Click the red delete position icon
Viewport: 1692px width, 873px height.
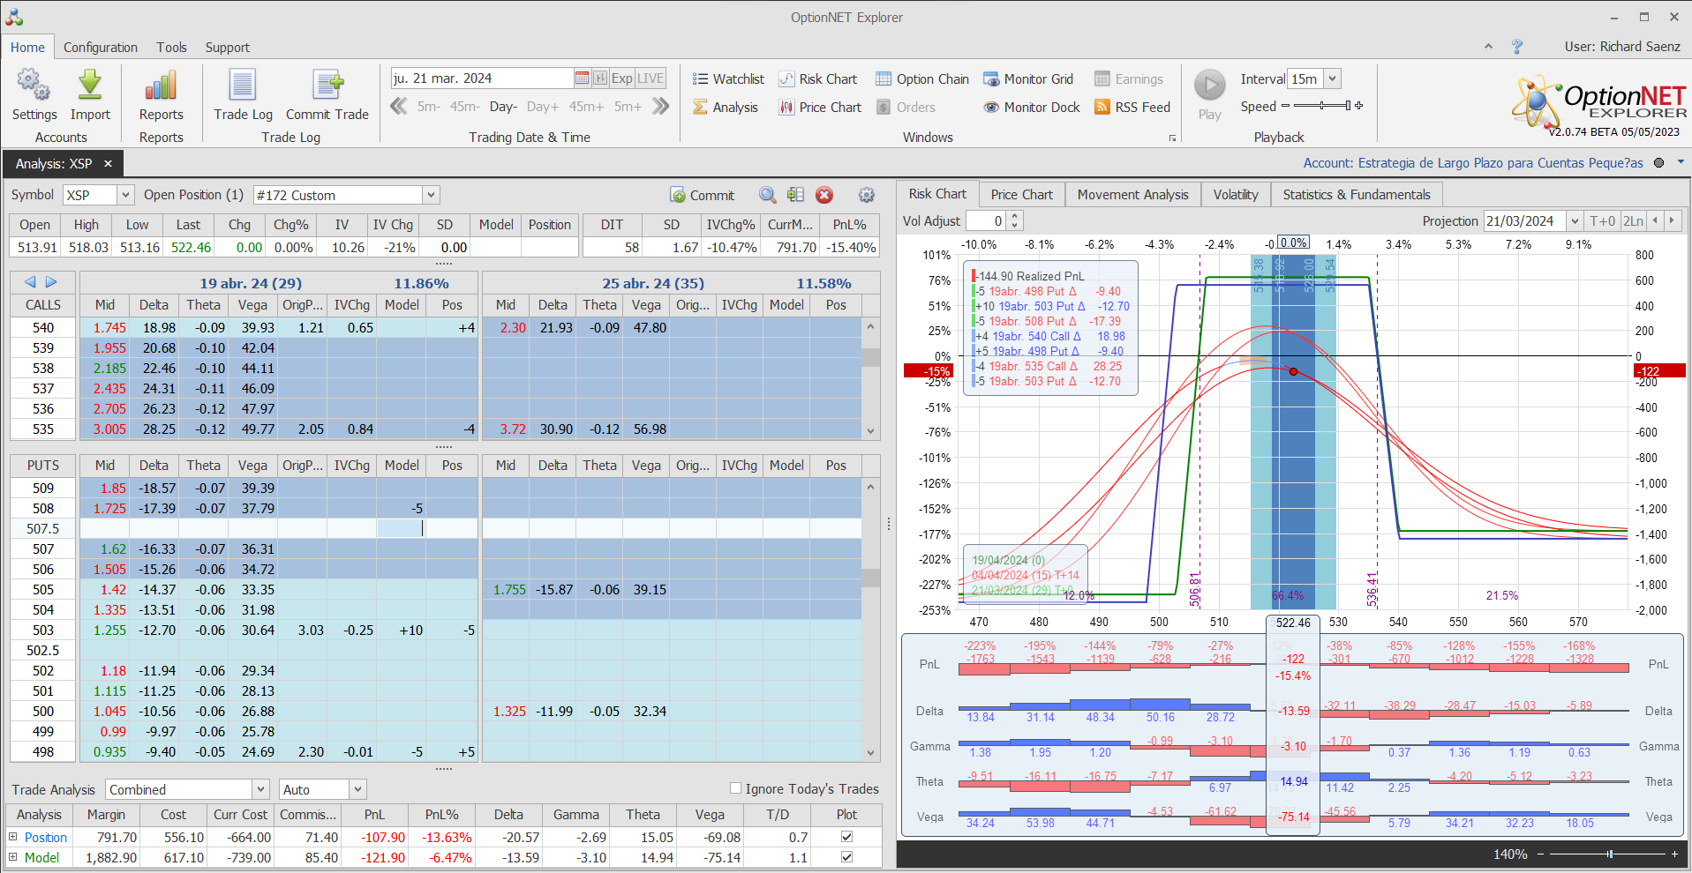click(x=824, y=195)
